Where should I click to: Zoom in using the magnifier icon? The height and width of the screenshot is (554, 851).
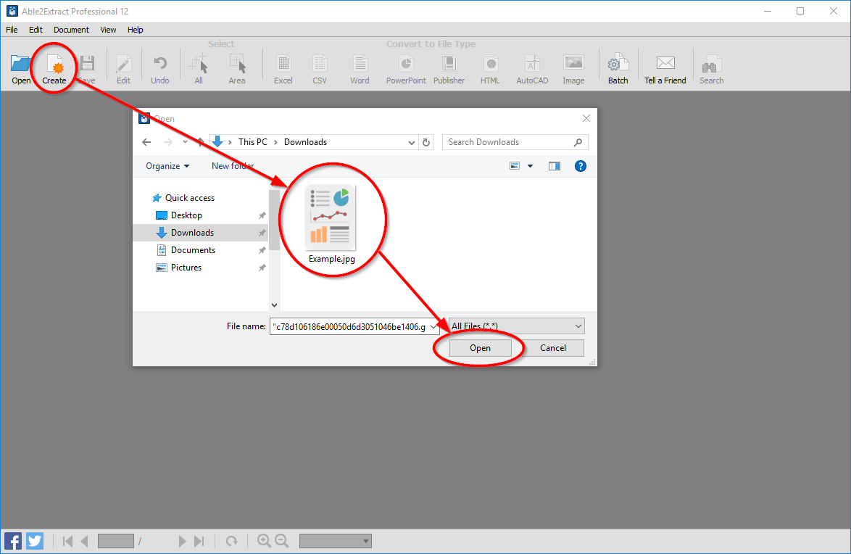click(x=265, y=540)
